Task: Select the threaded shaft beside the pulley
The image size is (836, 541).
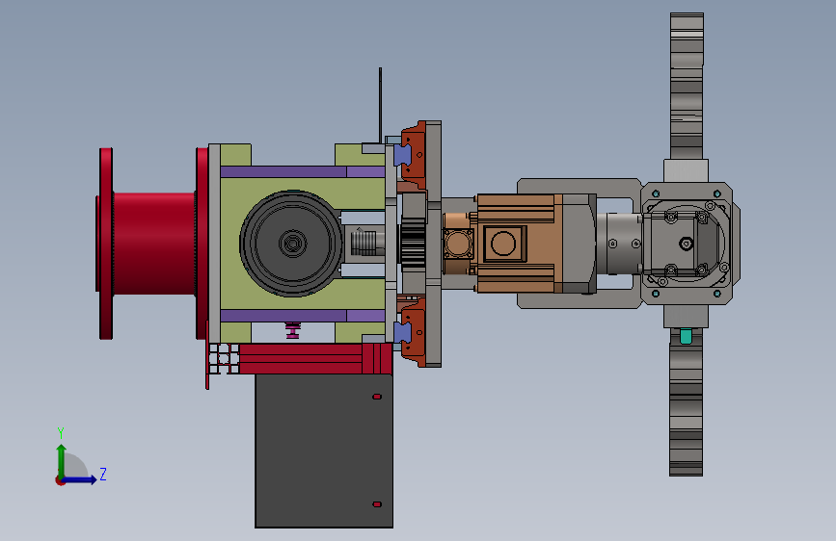Action: coord(365,243)
